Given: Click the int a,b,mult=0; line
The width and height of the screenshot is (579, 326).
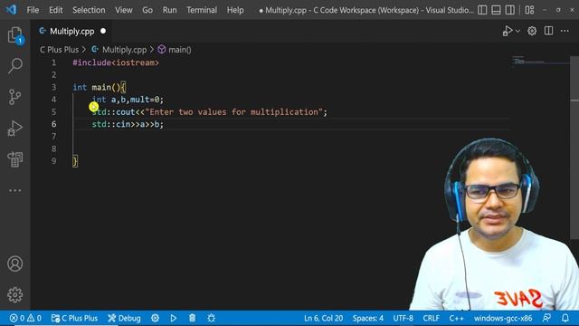Looking at the screenshot, I should tap(128, 100).
